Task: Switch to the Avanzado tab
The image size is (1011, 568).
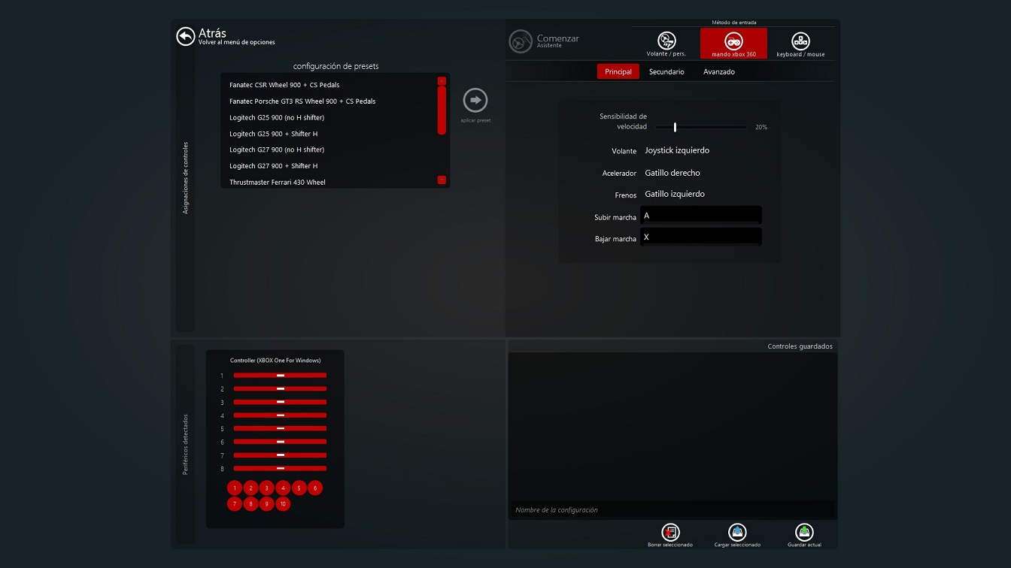Action: tap(719, 71)
